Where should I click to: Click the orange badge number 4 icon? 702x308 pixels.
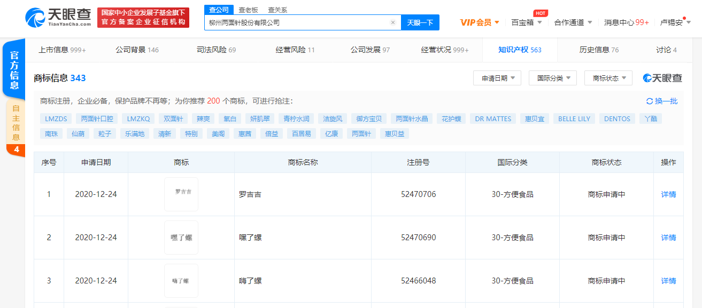click(x=16, y=150)
